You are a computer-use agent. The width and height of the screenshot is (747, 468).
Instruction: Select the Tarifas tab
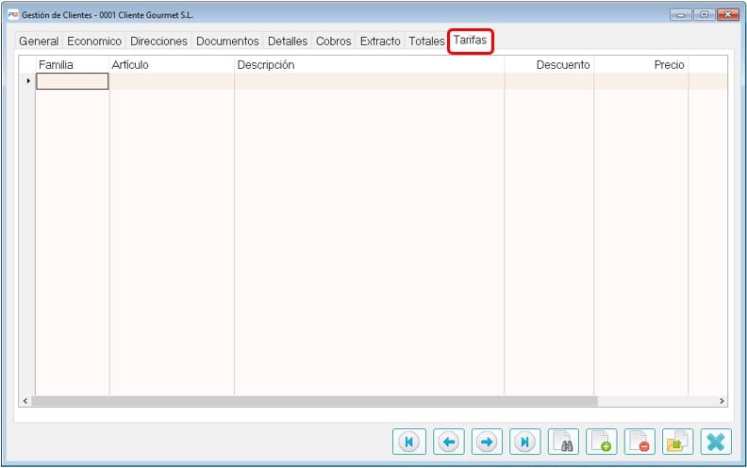click(470, 41)
